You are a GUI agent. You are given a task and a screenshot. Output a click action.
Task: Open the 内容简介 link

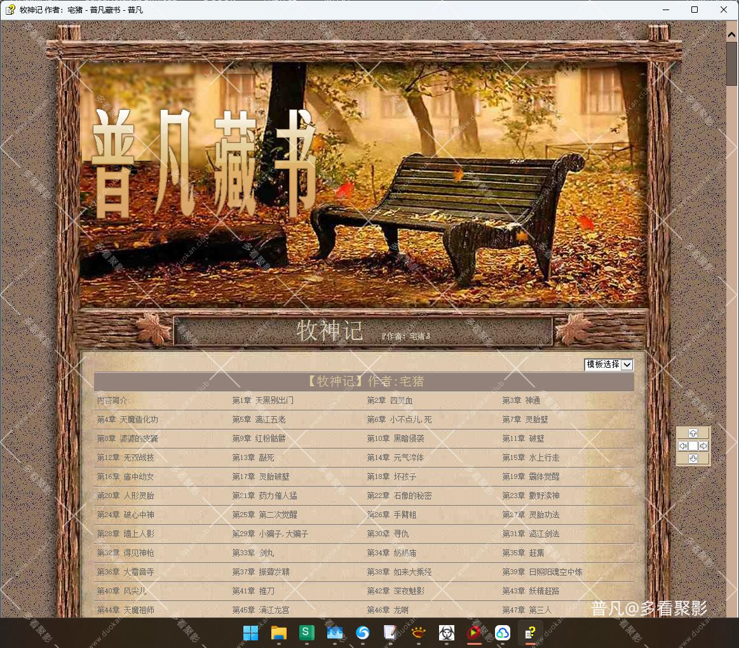click(x=113, y=401)
